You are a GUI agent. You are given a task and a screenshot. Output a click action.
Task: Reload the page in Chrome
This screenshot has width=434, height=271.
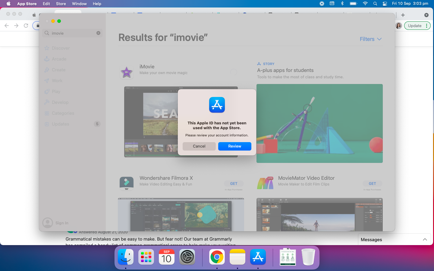tap(26, 26)
